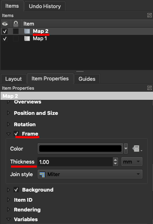
Task: Open data-defined override for frame color
Action: click(137, 149)
